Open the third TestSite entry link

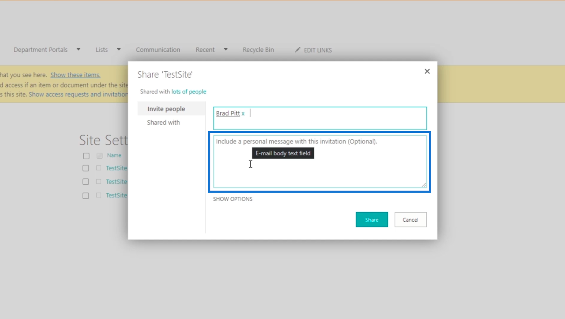pyautogui.click(x=117, y=195)
